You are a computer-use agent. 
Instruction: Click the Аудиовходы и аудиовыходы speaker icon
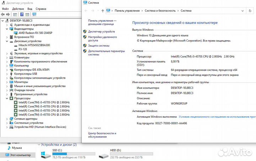(11, 25)
